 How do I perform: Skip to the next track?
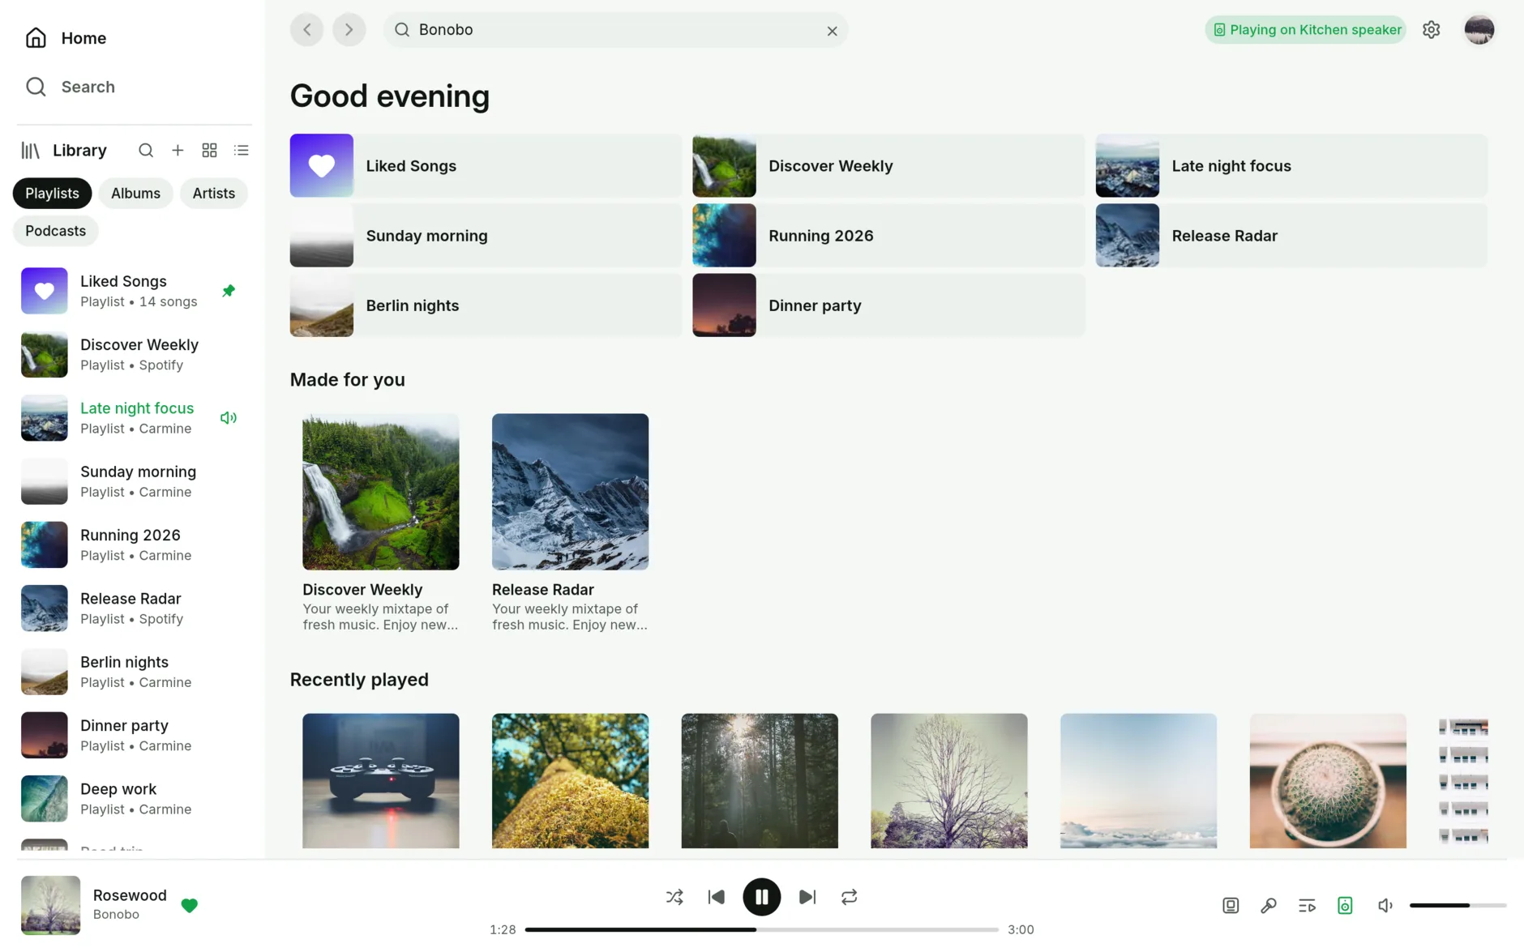point(807,897)
